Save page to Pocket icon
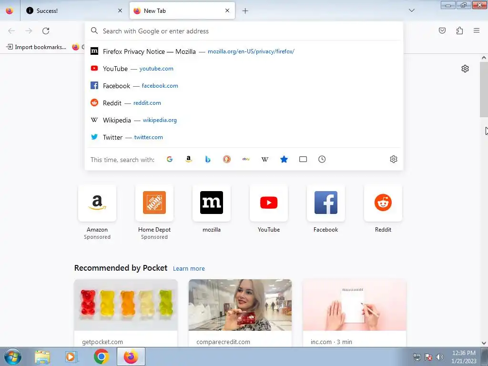Viewport: 488px width, 366px height. (x=442, y=30)
